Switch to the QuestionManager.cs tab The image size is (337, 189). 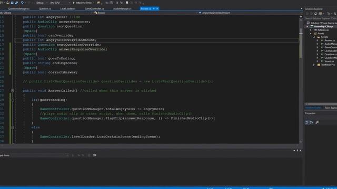coord(19,9)
